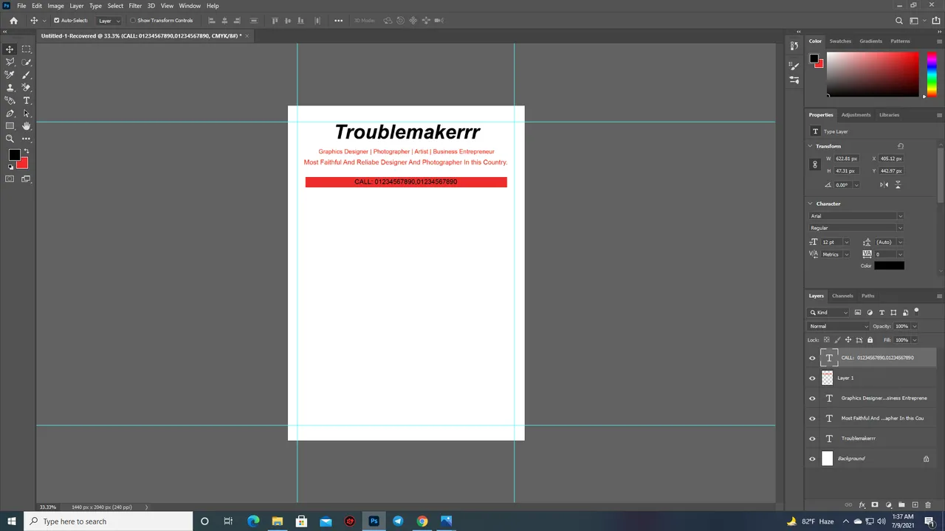
Task: Switch to the Adjustments tab
Action: point(856,115)
